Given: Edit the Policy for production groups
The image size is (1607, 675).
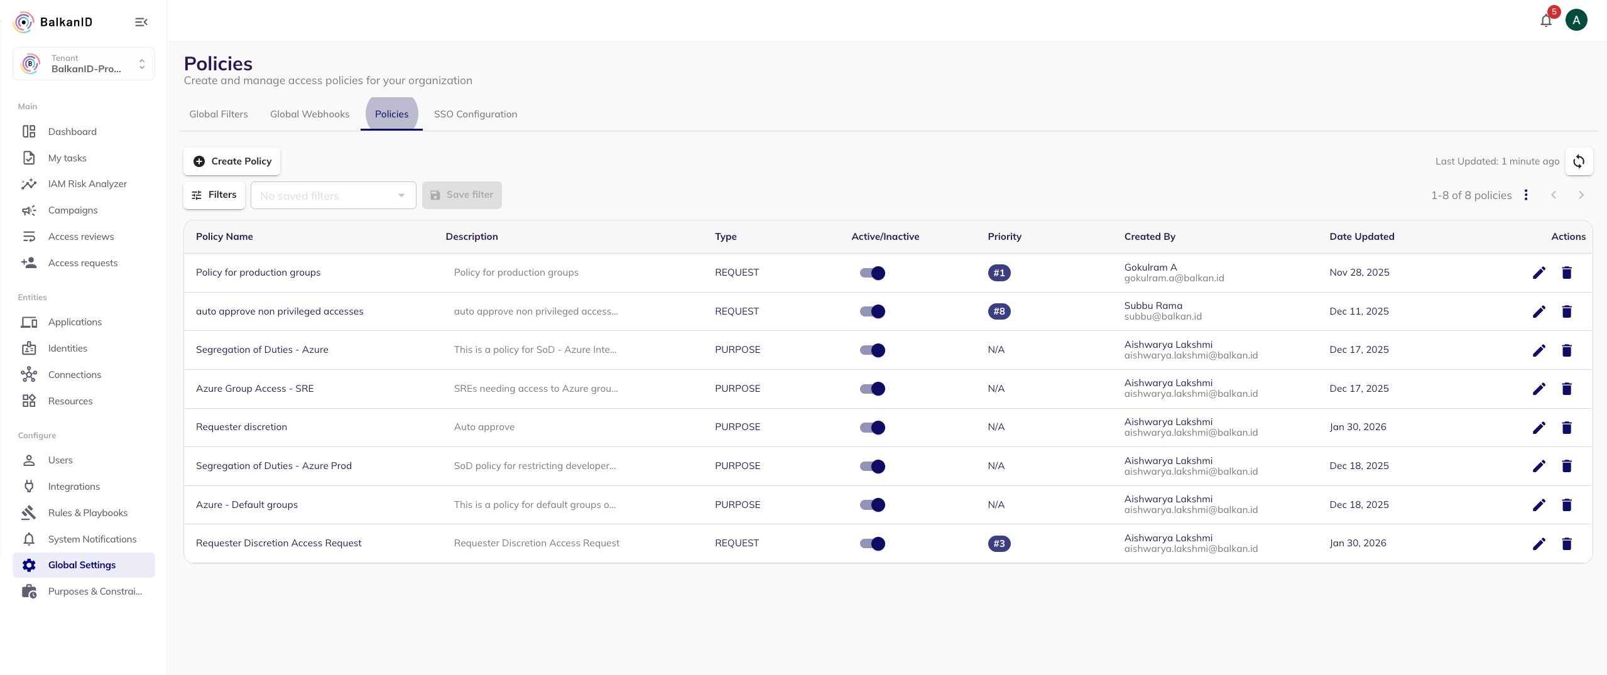Looking at the screenshot, I should [x=1539, y=273].
